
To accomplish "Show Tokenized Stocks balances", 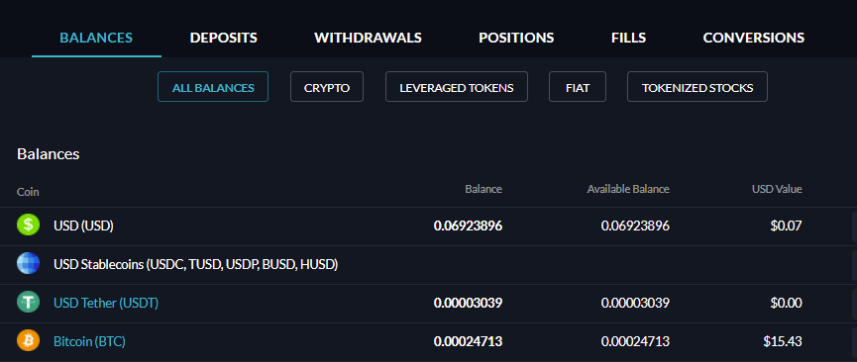I will tap(697, 87).
